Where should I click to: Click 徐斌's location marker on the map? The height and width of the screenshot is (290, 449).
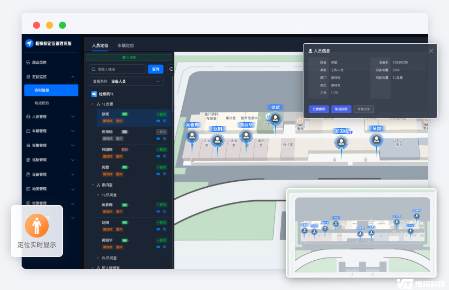(x=275, y=118)
